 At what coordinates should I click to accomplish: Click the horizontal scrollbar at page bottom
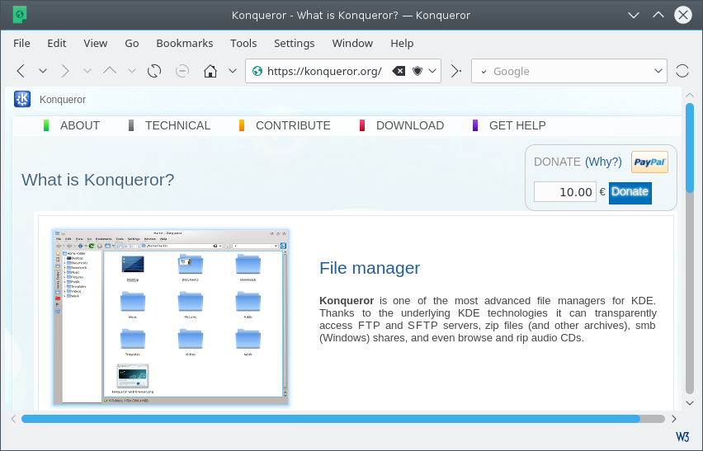pos(330,419)
